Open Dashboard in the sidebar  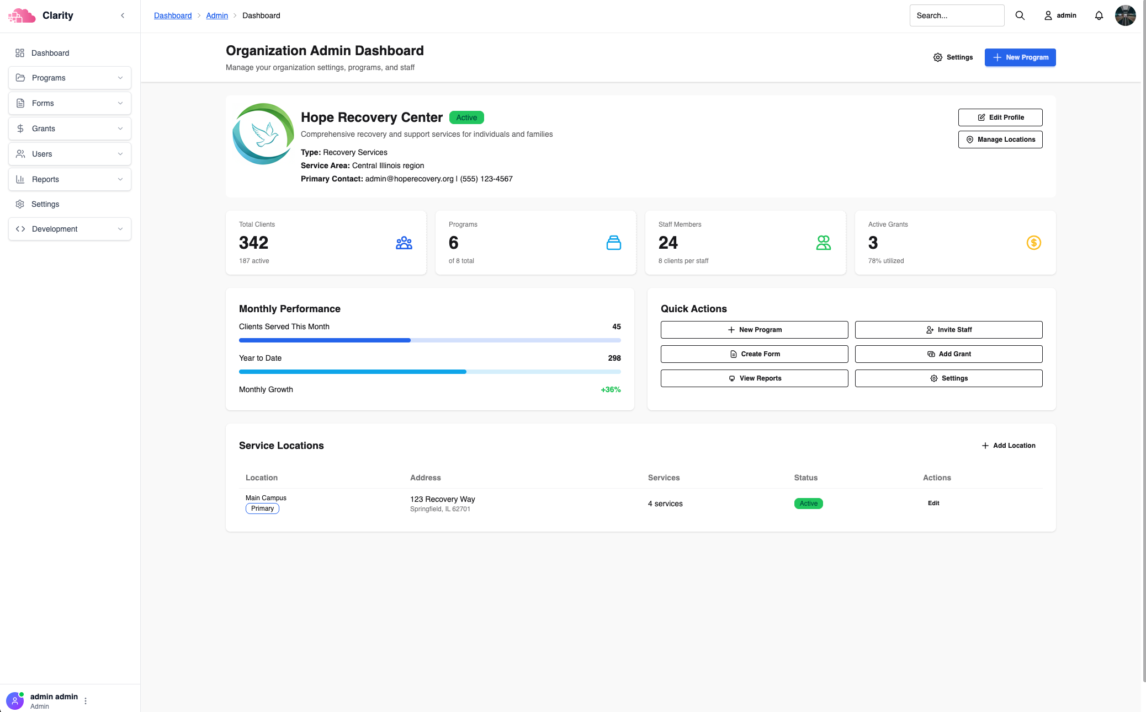tap(50, 53)
